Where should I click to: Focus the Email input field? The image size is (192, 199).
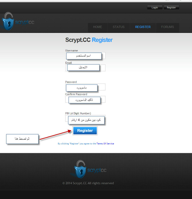pyautogui.click(x=85, y=68)
